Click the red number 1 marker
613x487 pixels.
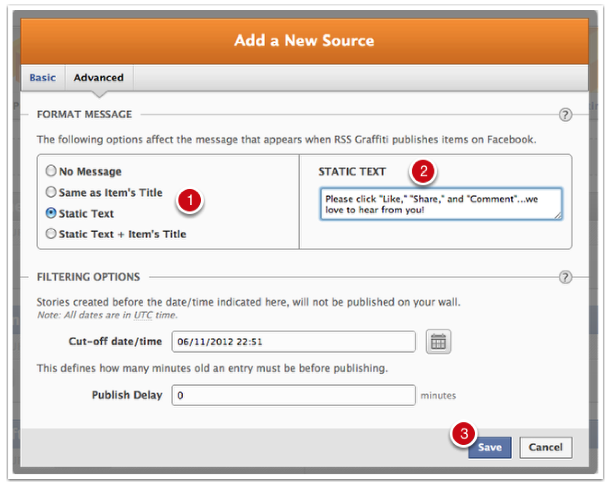(x=189, y=201)
